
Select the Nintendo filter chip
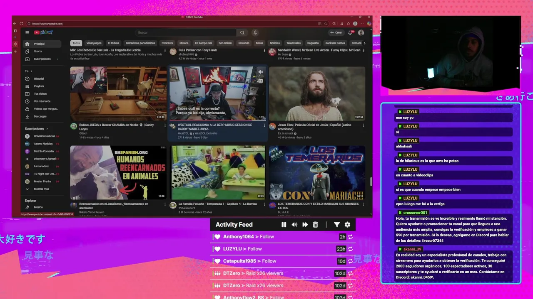[244, 43]
